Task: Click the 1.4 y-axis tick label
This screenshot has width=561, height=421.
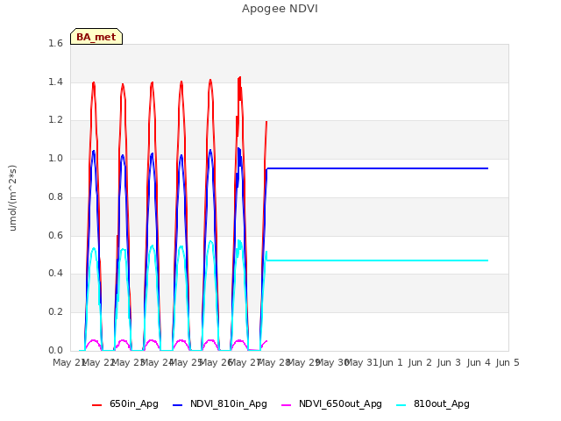Action: click(x=55, y=82)
